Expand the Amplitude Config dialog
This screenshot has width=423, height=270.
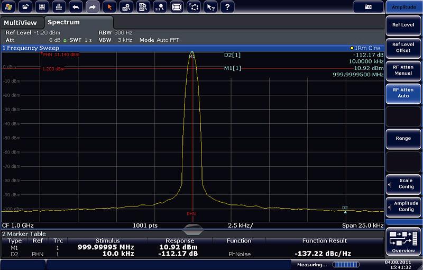(403, 206)
